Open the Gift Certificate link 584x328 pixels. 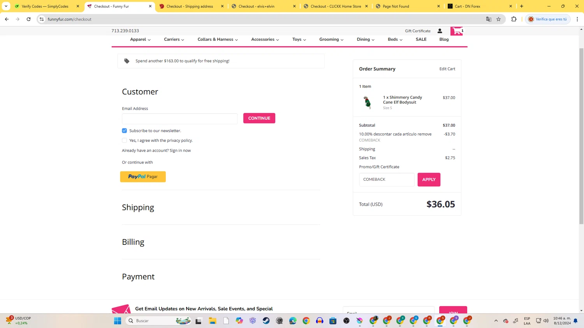tap(417, 31)
